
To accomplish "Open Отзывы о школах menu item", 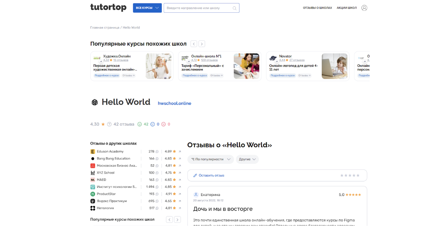I will (x=317, y=8).
